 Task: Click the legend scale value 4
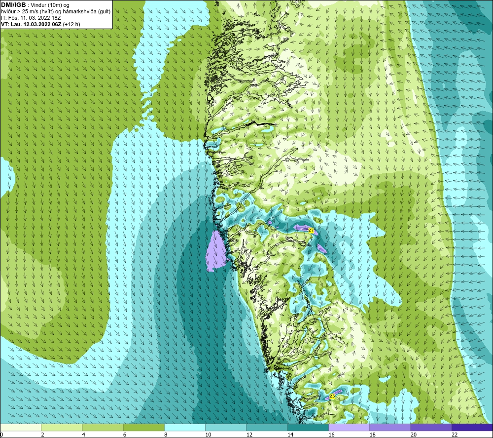[x=84, y=435]
